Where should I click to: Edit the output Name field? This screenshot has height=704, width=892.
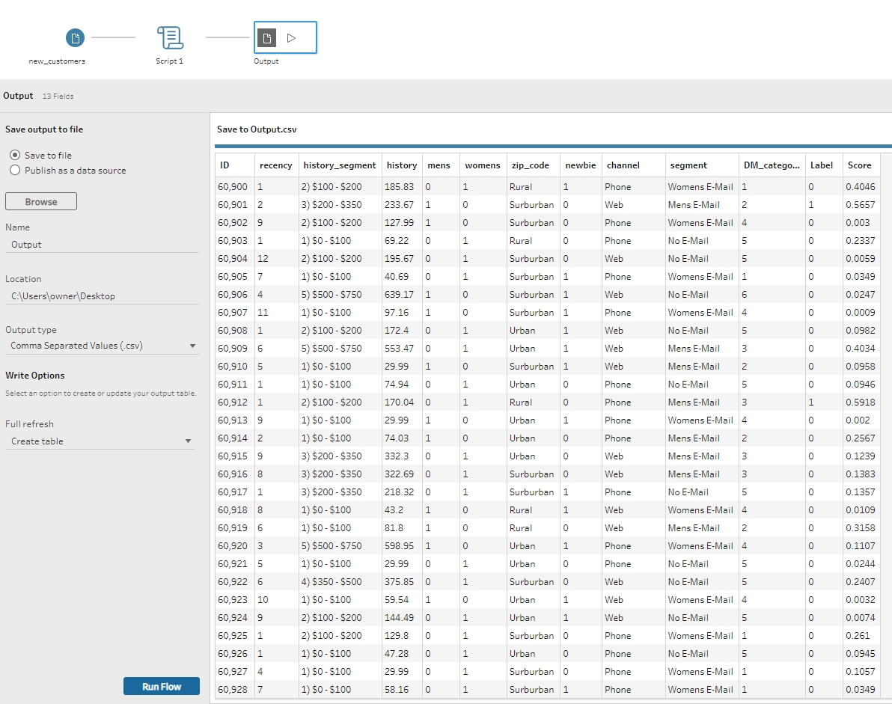(x=102, y=245)
